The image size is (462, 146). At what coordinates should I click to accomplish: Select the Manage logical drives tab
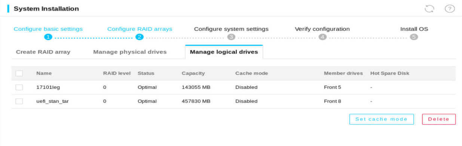pos(224,52)
